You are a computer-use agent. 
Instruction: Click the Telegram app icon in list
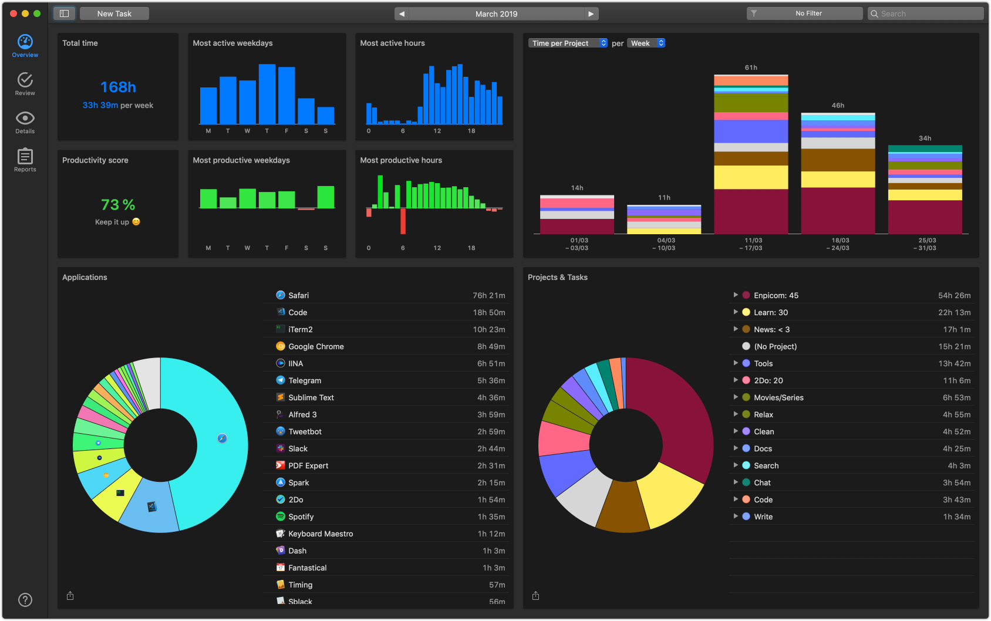point(281,380)
